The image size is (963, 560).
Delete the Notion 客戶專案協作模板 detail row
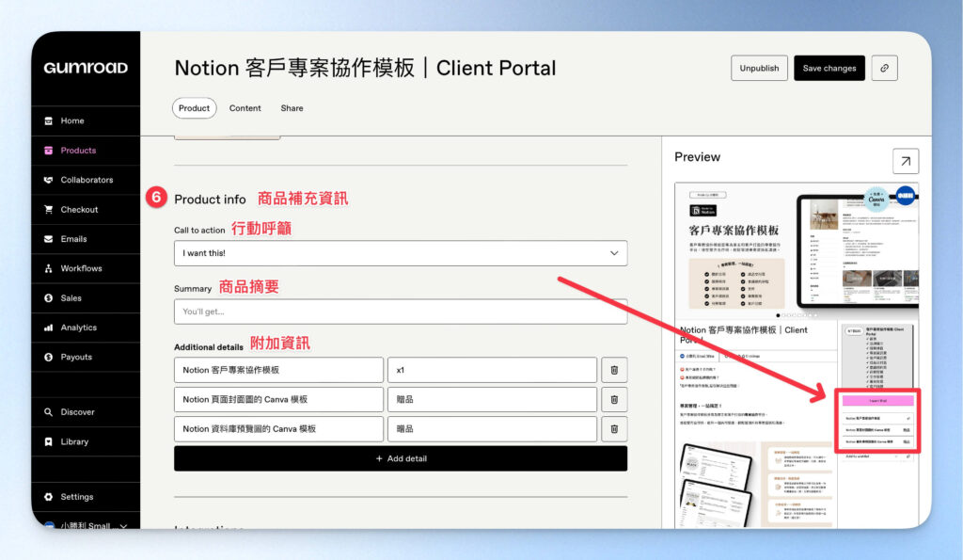[x=614, y=370]
